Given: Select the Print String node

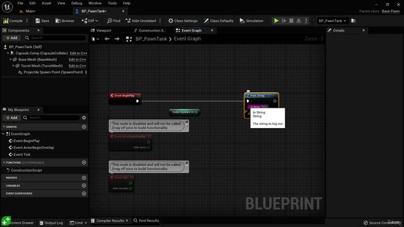Looking at the screenshot, I should (261, 95).
